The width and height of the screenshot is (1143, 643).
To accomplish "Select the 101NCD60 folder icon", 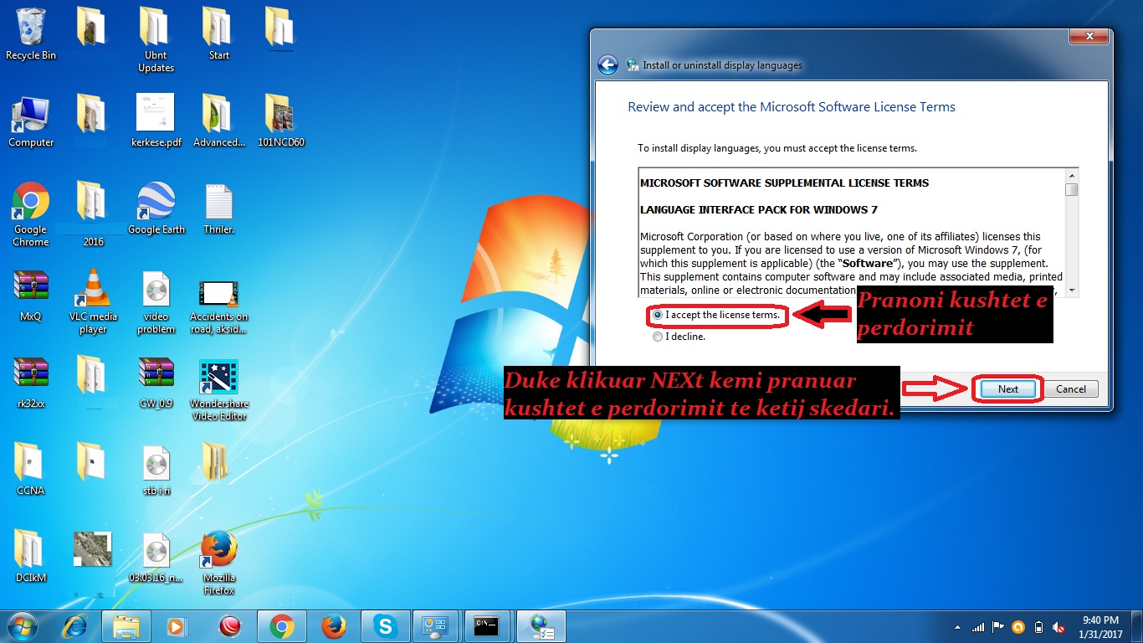I will click(x=281, y=121).
